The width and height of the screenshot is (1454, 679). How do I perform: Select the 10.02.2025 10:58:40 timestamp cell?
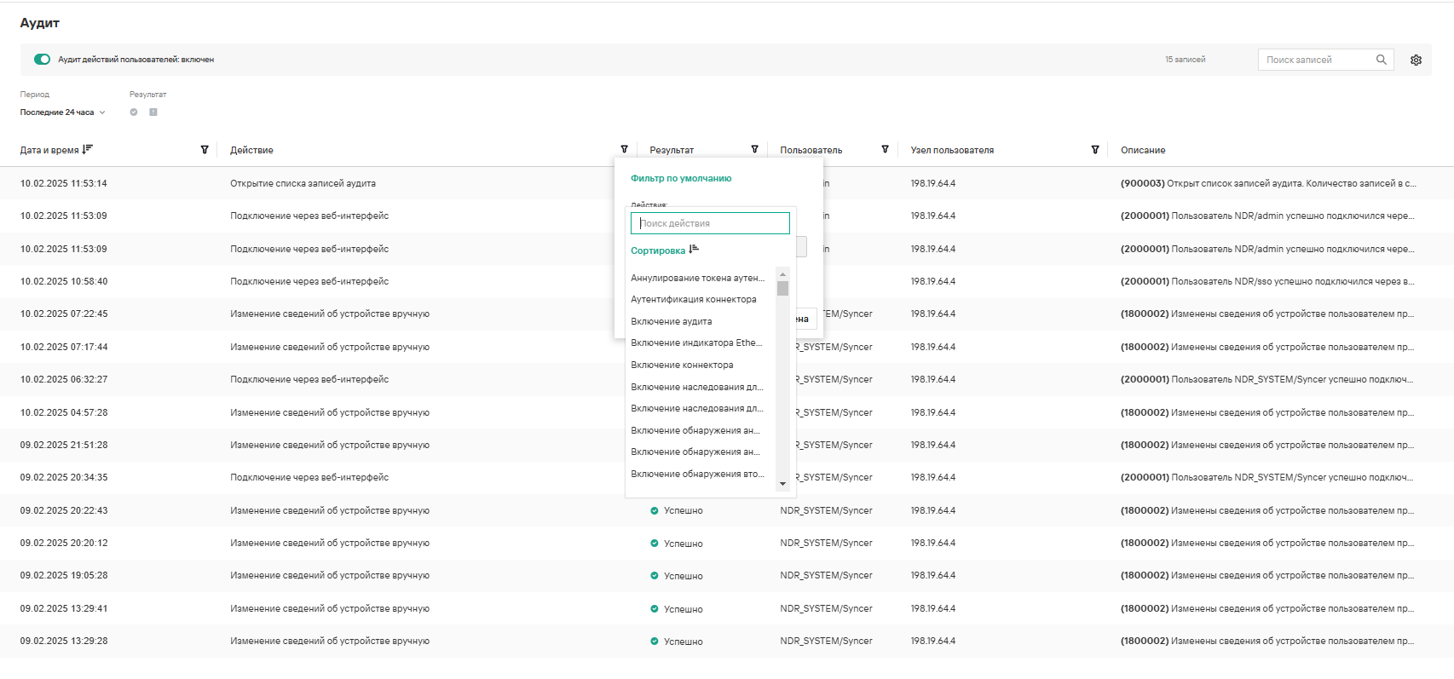point(64,281)
